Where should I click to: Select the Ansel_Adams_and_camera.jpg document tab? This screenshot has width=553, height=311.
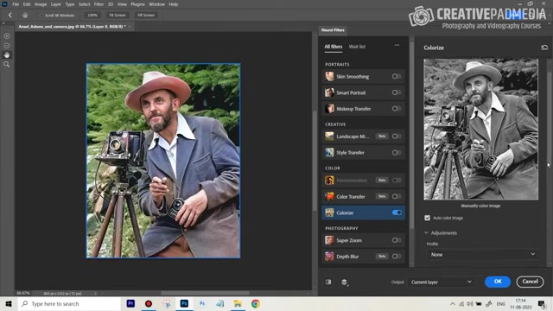(73, 27)
